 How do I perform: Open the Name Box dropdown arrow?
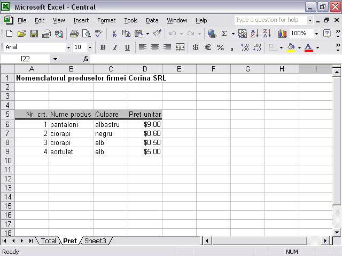(55, 59)
